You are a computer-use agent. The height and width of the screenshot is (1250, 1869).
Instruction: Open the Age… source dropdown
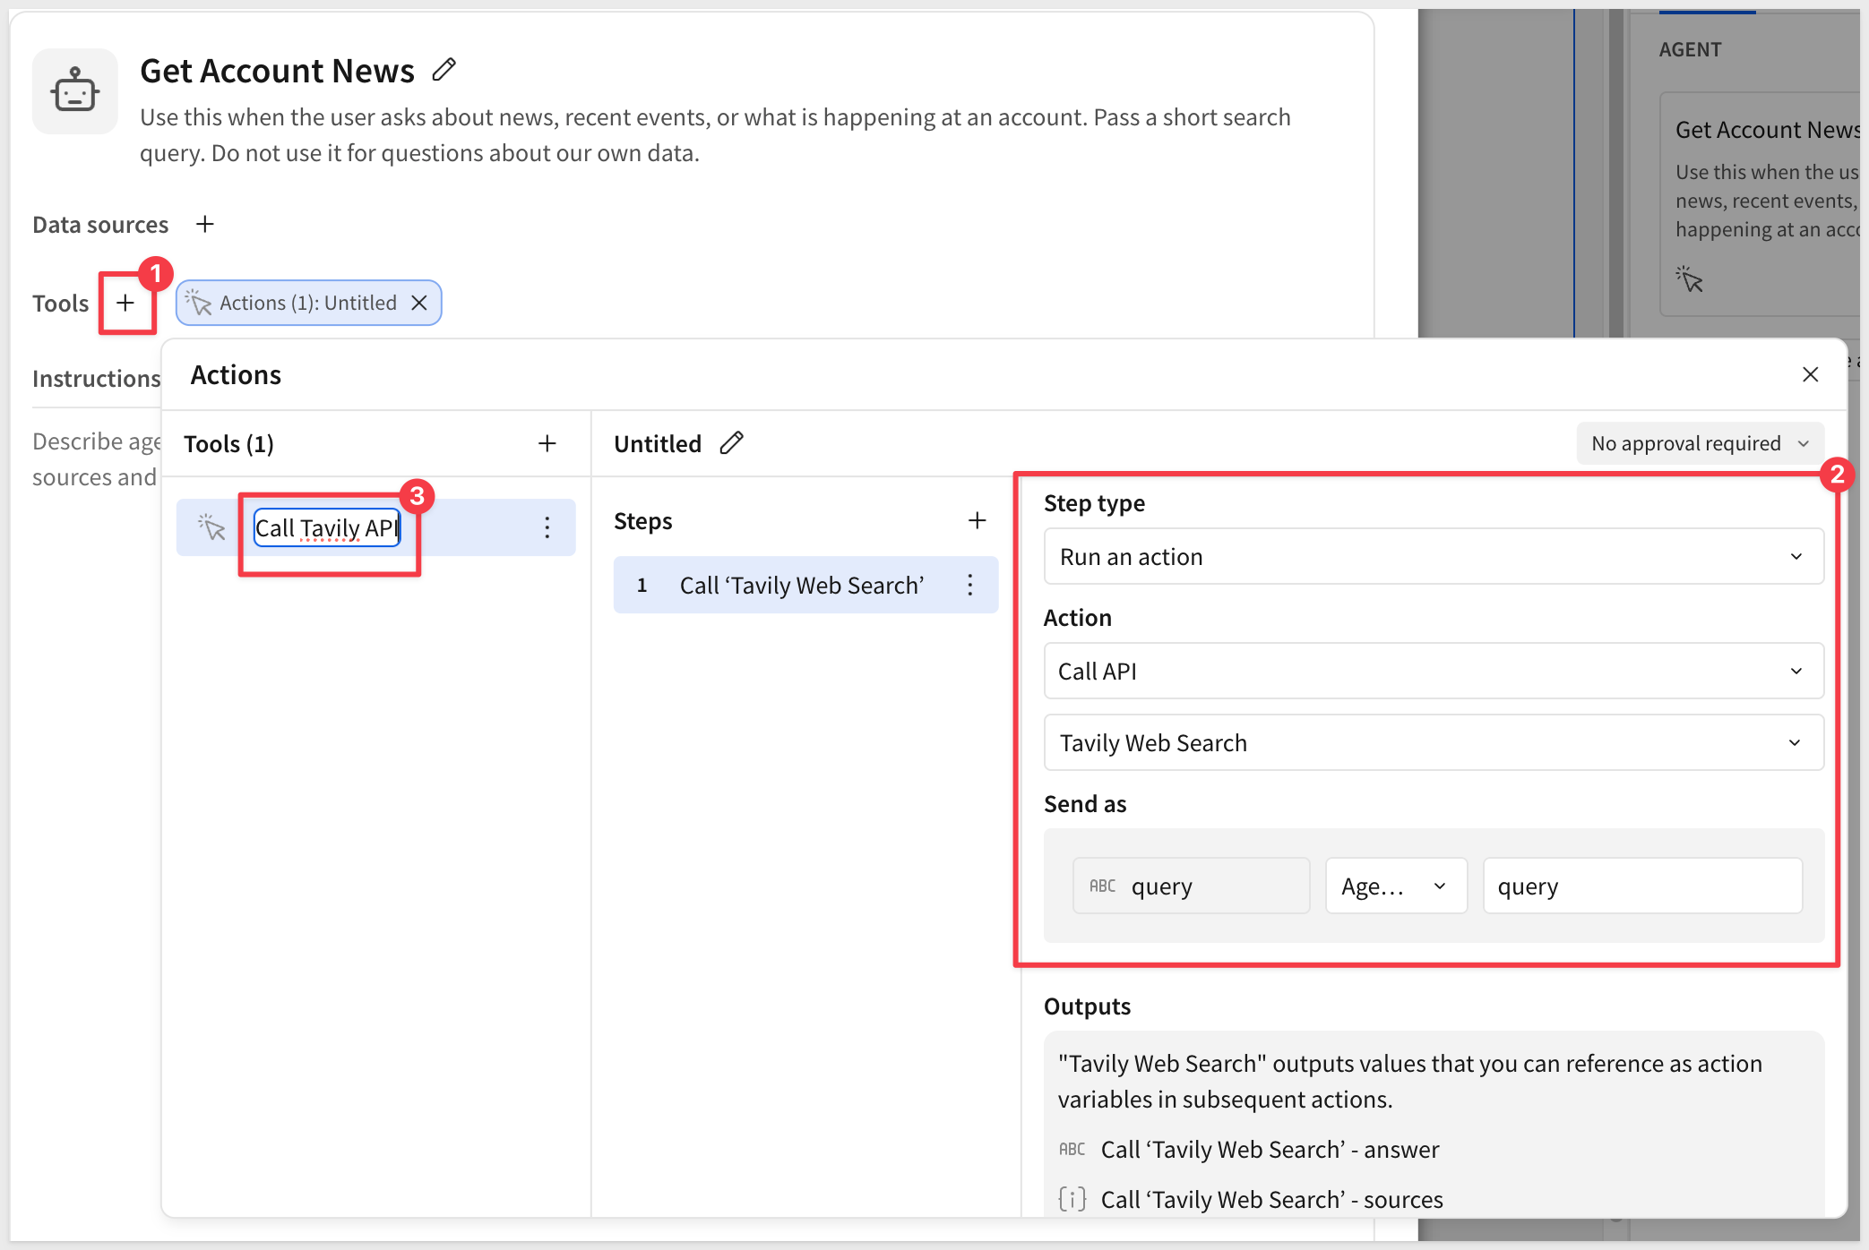coord(1396,886)
